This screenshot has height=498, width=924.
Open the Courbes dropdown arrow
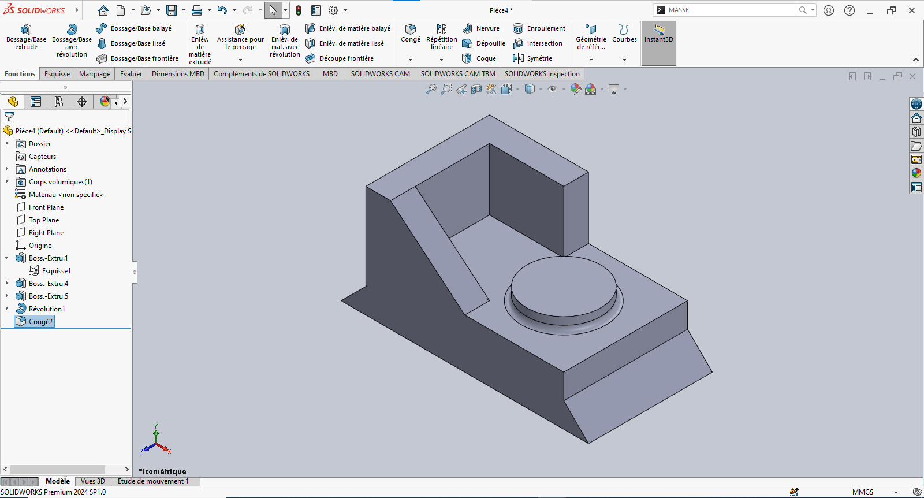pos(624,60)
